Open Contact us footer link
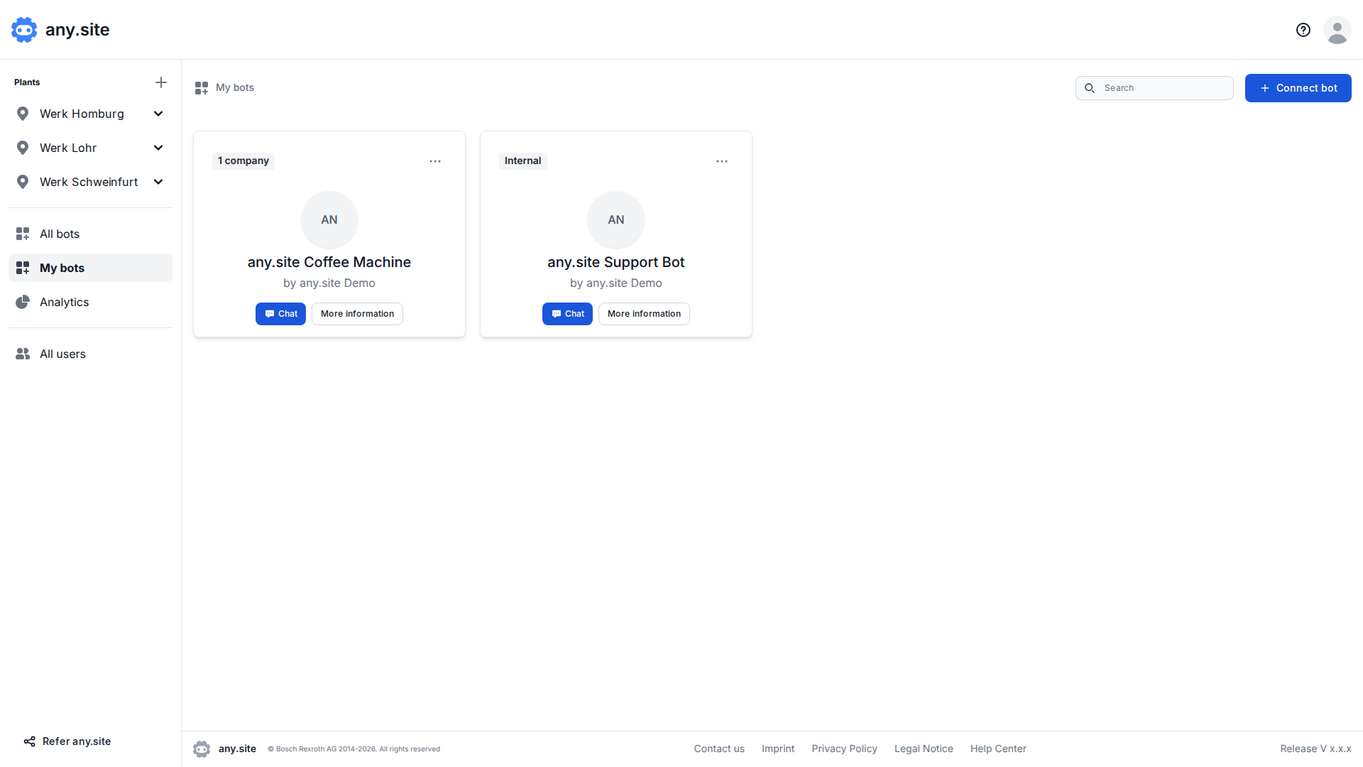Viewport: 1363px width, 767px height. (x=719, y=749)
